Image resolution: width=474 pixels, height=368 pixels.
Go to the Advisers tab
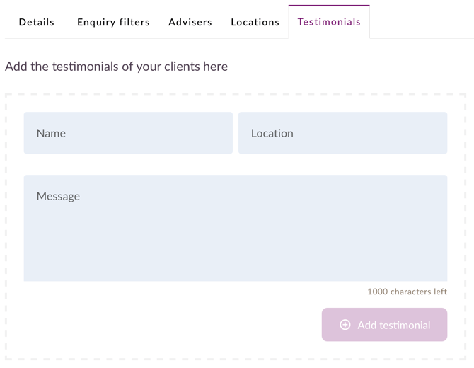tap(190, 22)
